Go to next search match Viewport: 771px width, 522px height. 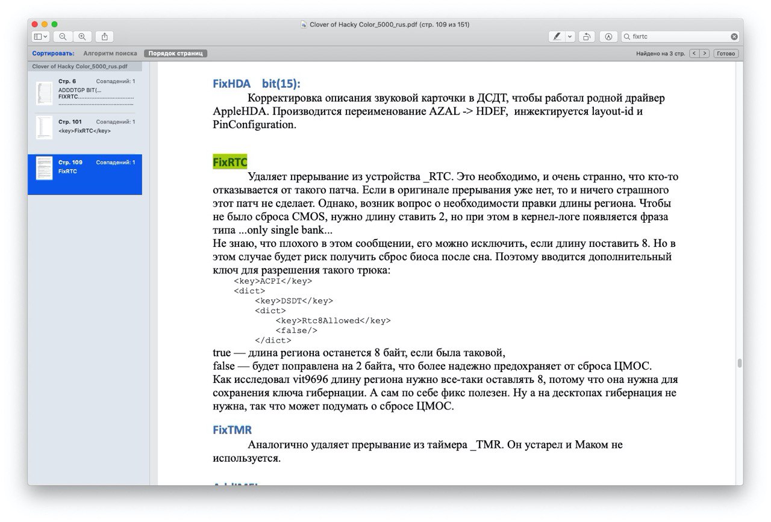[x=704, y=54]
